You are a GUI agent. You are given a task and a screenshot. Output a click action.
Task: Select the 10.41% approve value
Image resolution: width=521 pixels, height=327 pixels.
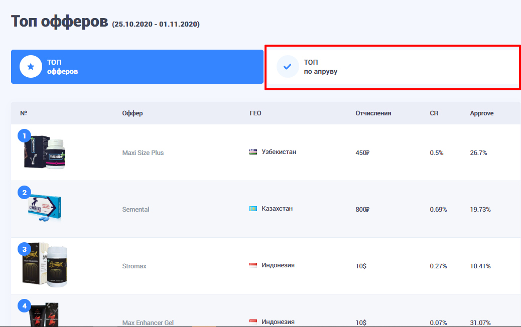pyautogui.click(x=480, y=266)
